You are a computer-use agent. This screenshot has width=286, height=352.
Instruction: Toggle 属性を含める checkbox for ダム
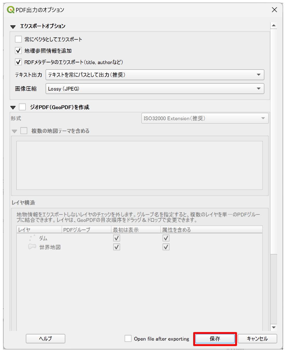coord(166,238)
